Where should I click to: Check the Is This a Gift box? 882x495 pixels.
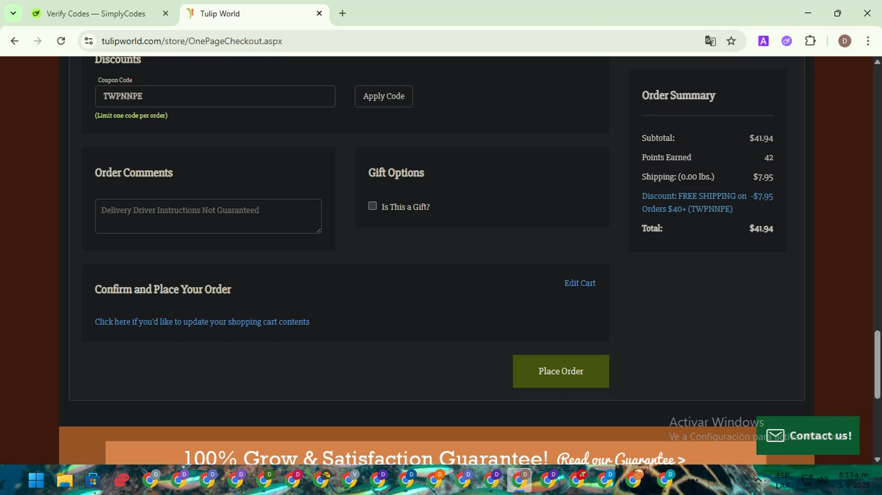pos(372,206)
